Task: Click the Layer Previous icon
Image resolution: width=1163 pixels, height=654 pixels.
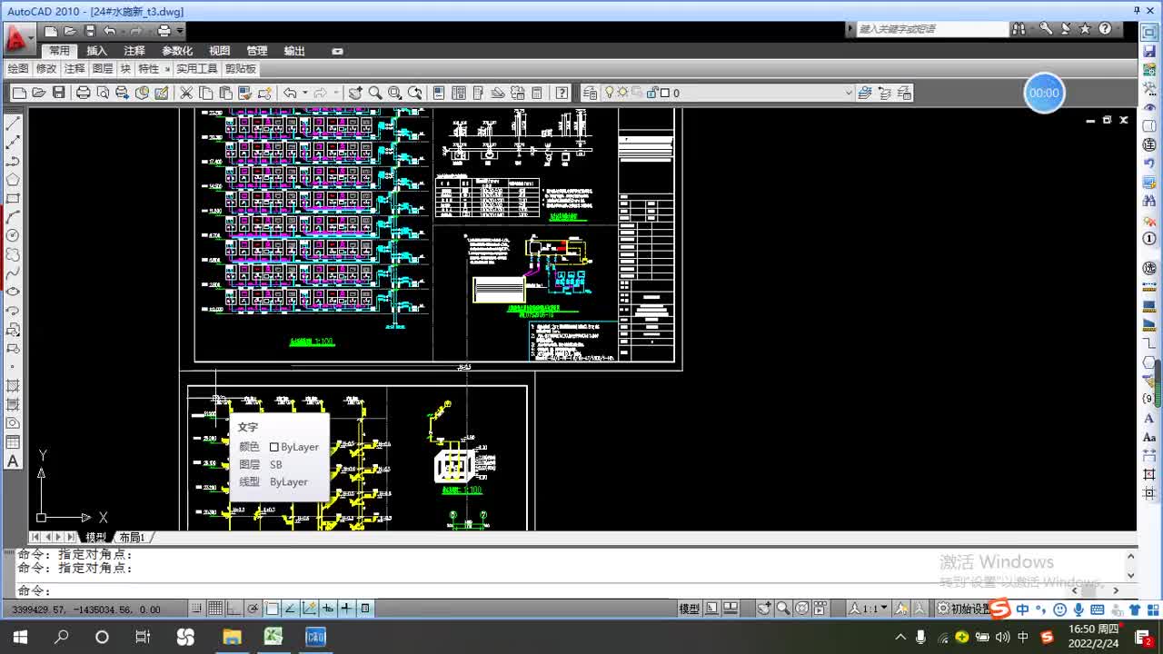Action: 884,93
